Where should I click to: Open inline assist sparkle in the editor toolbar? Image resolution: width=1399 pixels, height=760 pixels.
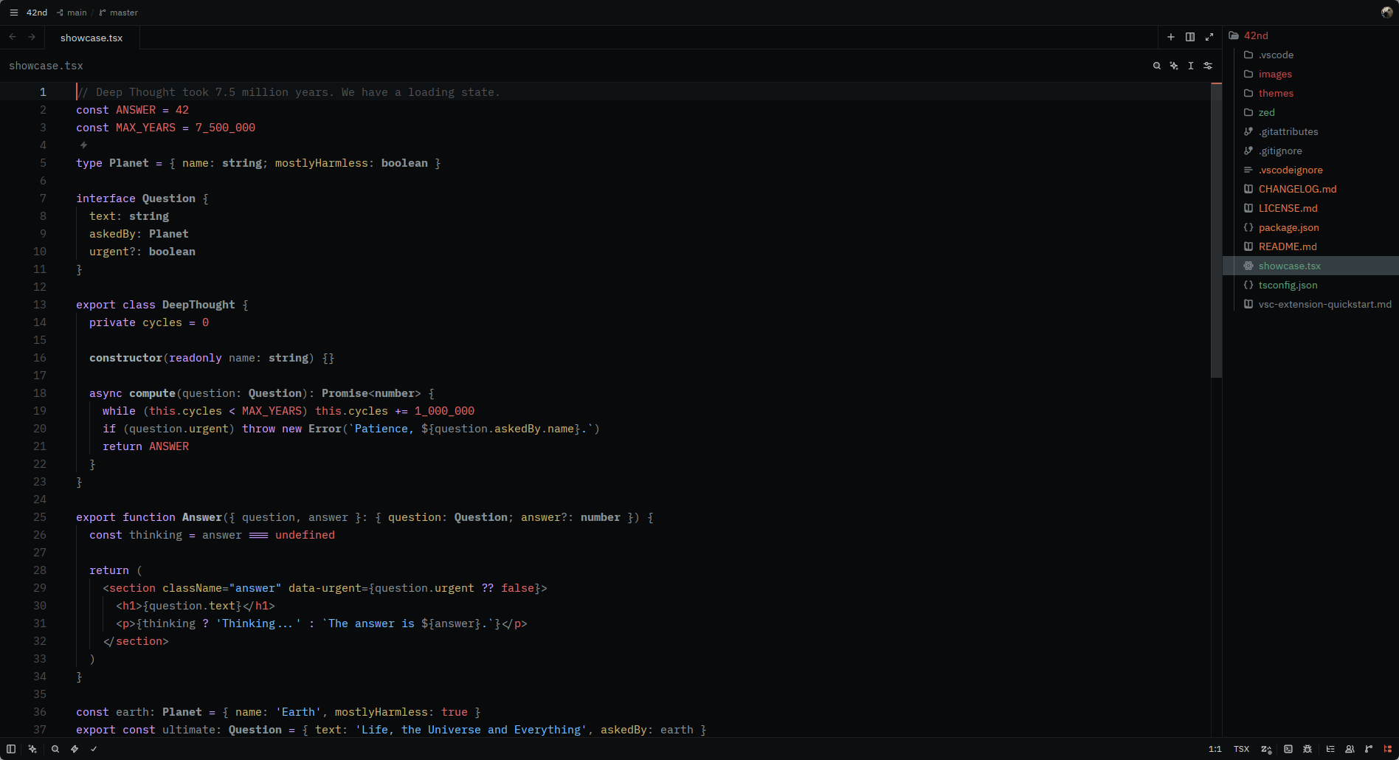(1174, 66)
